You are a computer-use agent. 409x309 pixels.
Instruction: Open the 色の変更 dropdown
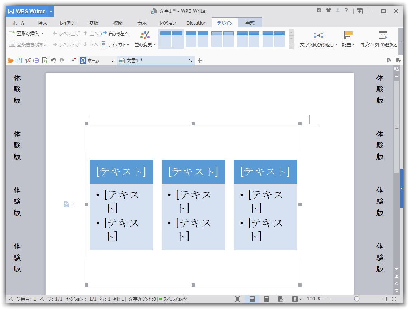pos(145,44)
